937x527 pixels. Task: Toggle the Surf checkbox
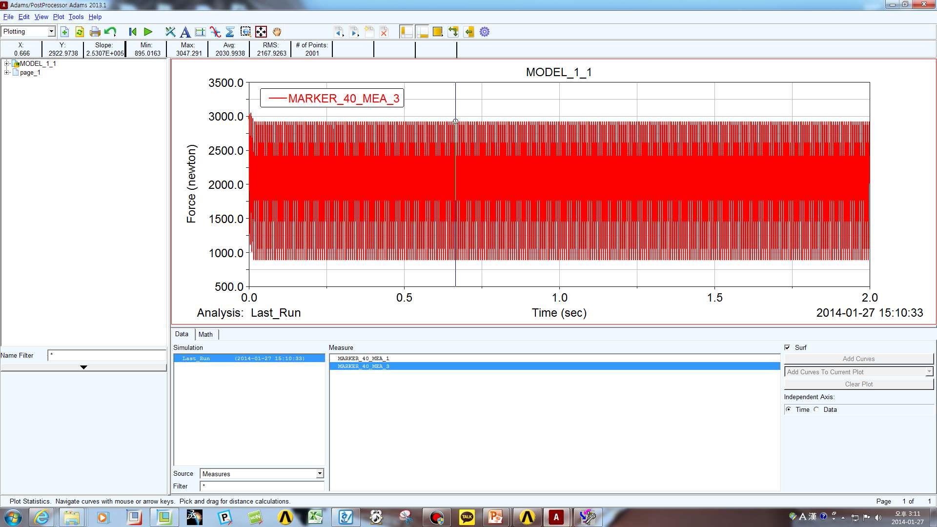(x=787, y=347)
